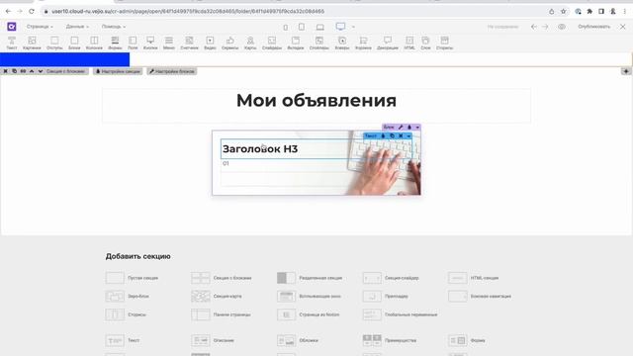Select the desktop monitor preview
Image resolution: width=633 pixels, height=356 pixels.
[340, 27]
